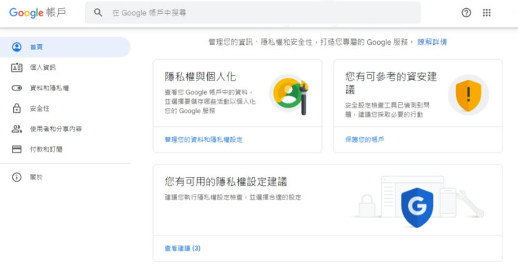The image size is (518, 268).
Task: Click the 安全性 lock icon
Action: click(x=17, y=108)
